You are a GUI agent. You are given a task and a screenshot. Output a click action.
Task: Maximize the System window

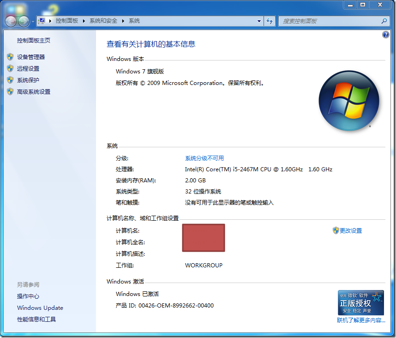pyautogui.click(x=363, y=5)
